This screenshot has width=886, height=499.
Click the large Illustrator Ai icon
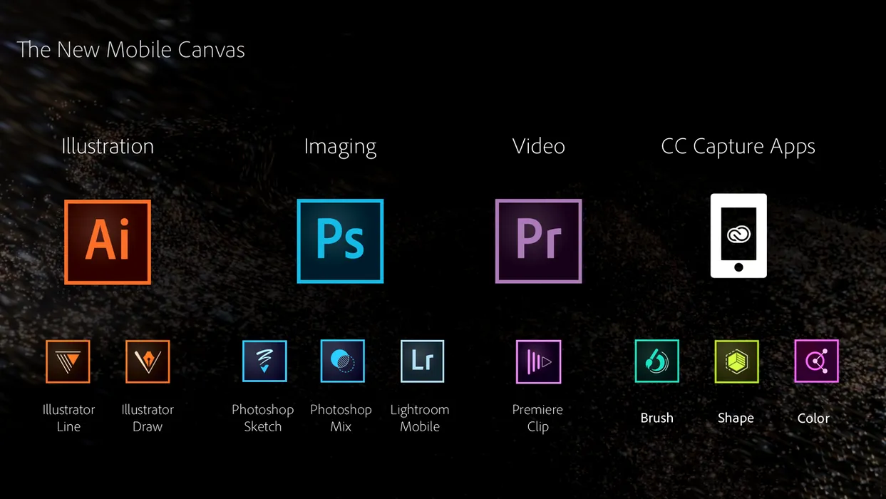pyautogui.click(x=108, y=242)
